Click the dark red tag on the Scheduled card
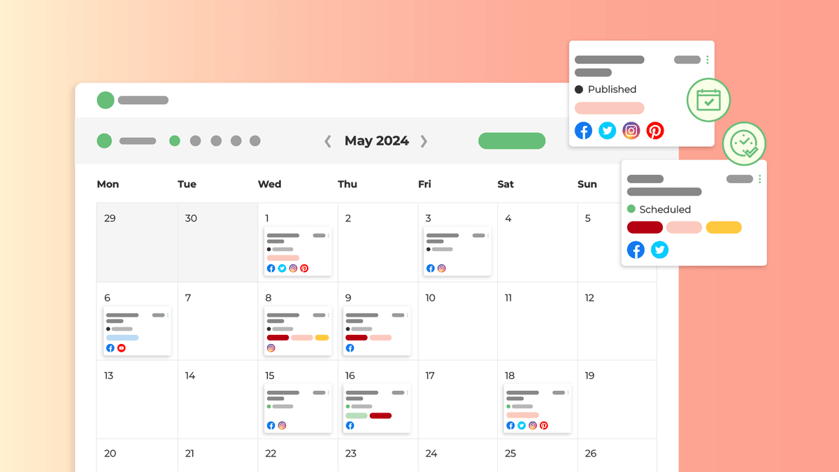 [645, 227]
